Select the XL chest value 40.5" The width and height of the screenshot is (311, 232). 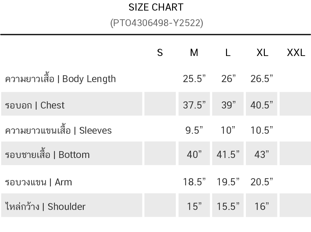[262, 105]
